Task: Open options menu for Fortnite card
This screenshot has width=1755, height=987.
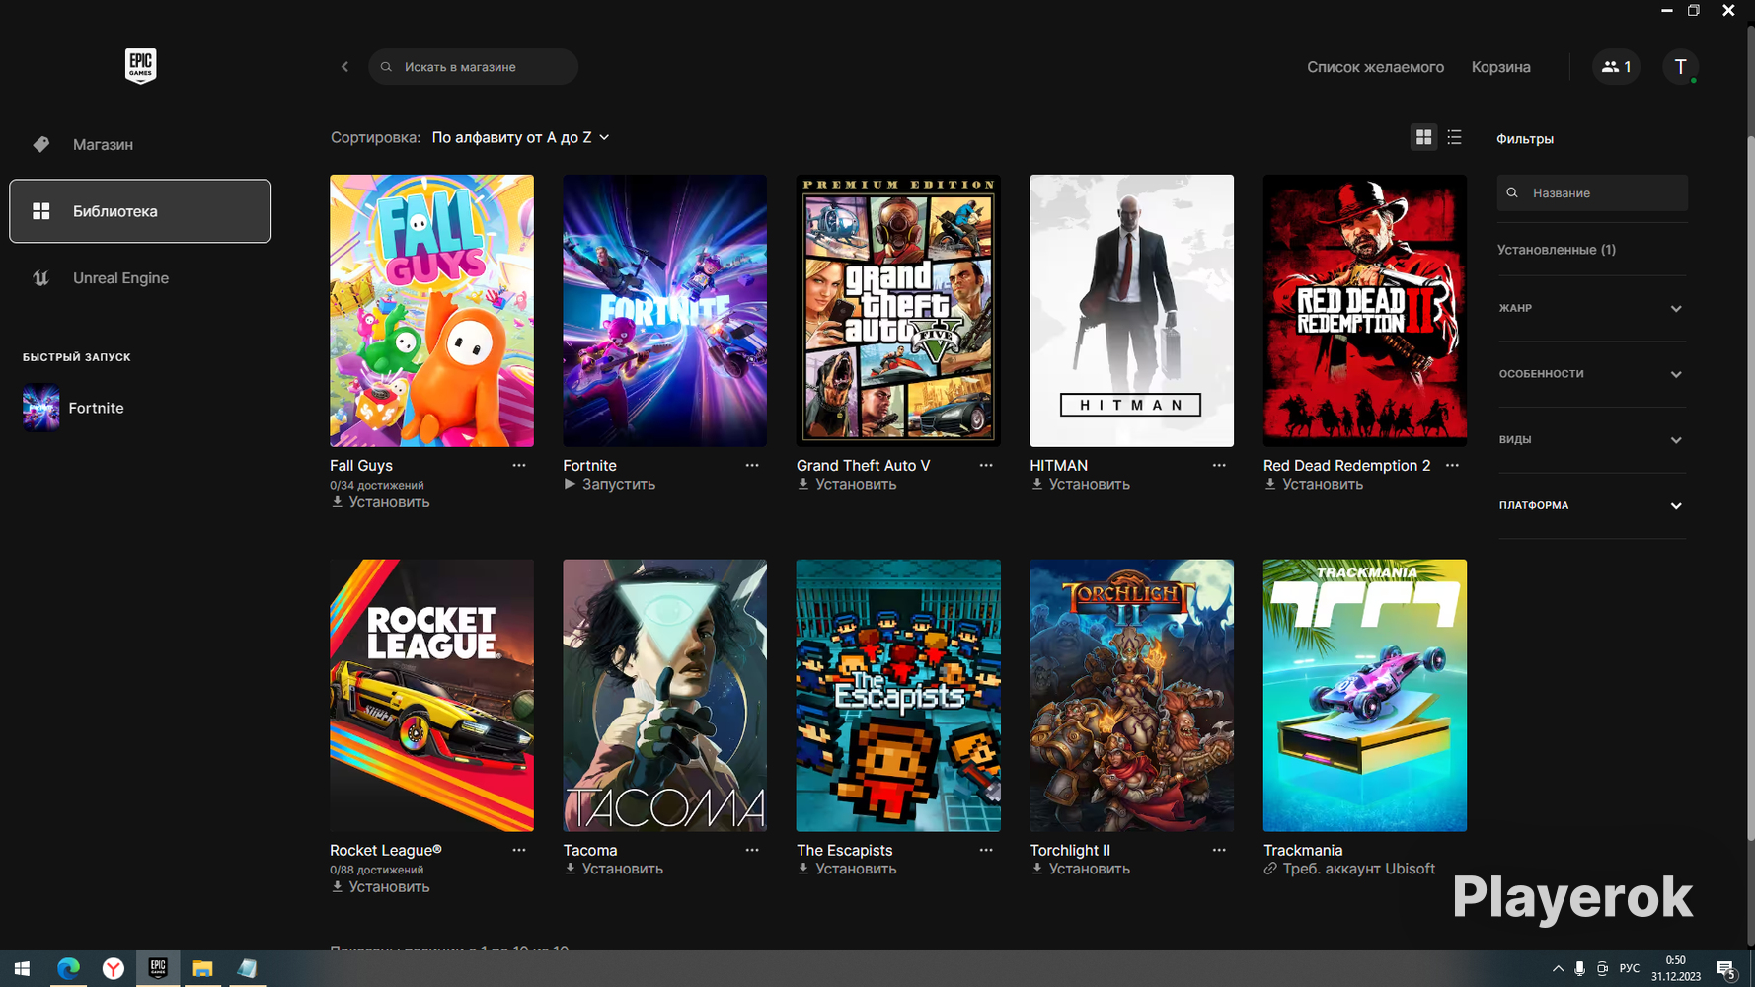Action: coord(752,465)
